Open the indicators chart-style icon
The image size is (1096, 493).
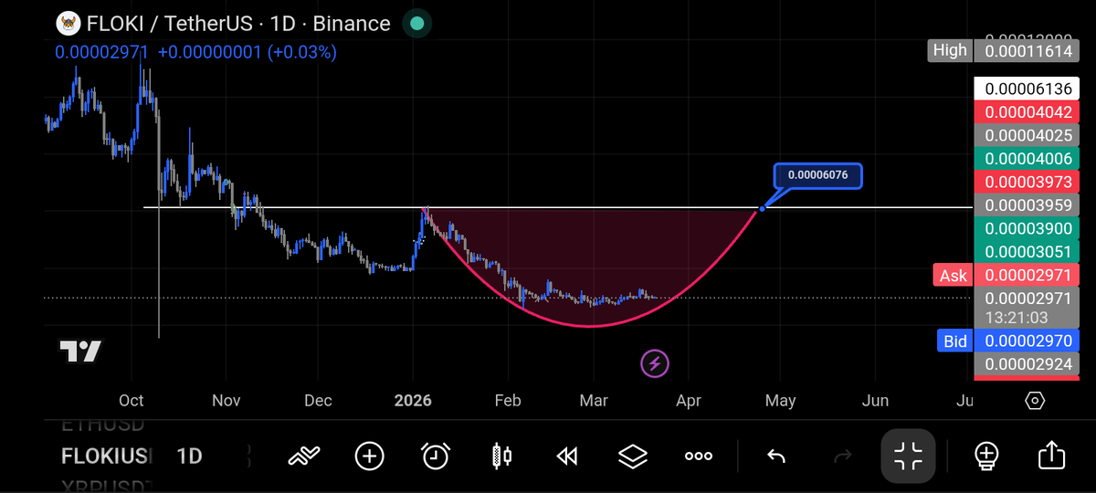pyautogui.click(x=304, y=455)
